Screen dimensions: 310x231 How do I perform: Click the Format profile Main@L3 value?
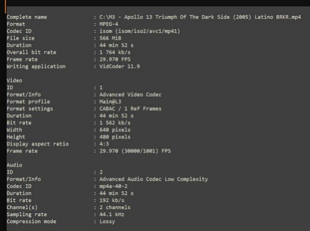110,102
